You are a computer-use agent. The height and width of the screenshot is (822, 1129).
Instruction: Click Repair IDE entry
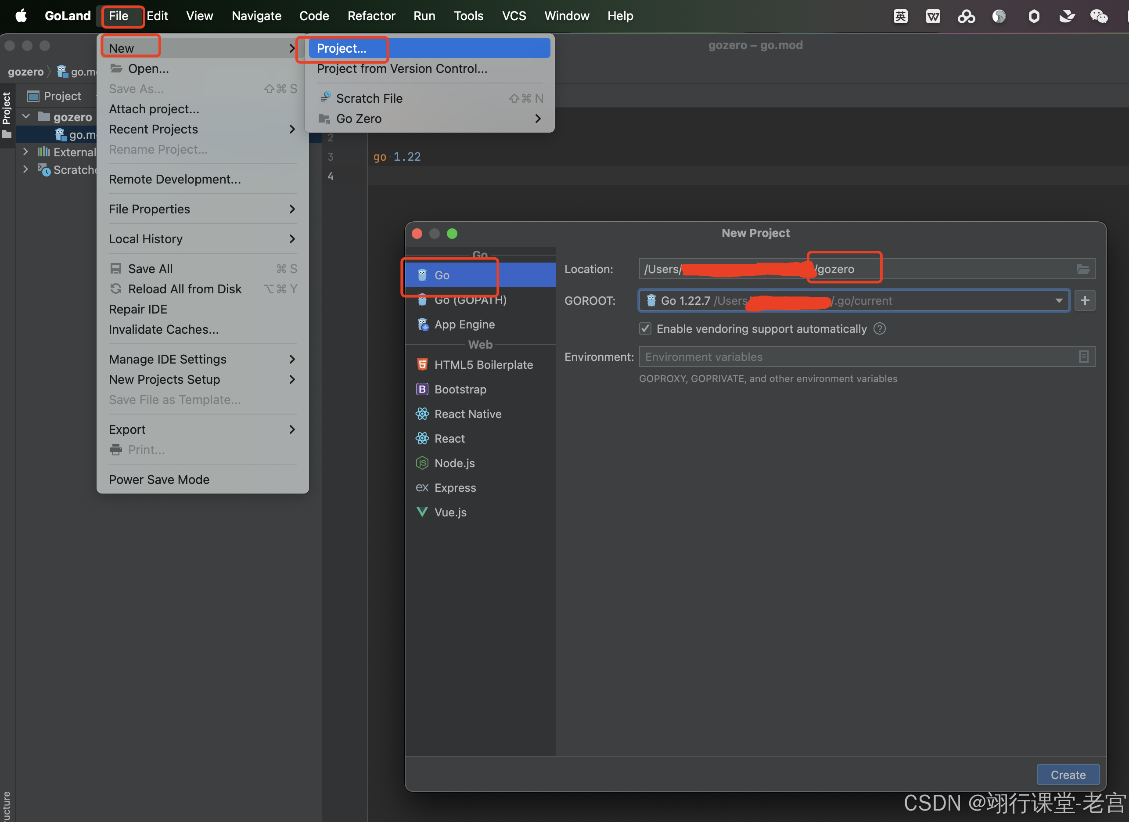coord(203,309)
